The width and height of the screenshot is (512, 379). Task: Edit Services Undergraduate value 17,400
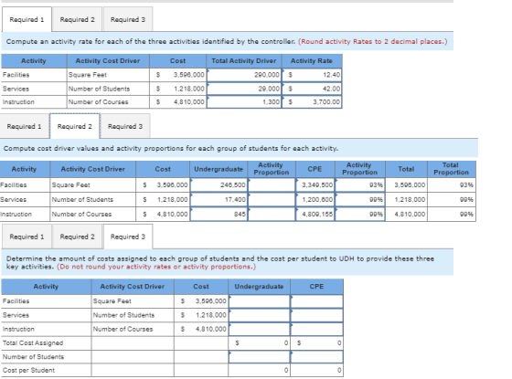[x=219, y=200]
